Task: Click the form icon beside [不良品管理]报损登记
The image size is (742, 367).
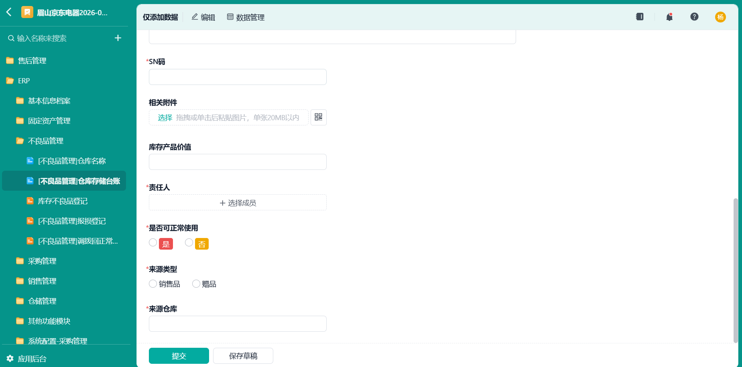Action: click(x=30, y=221)
